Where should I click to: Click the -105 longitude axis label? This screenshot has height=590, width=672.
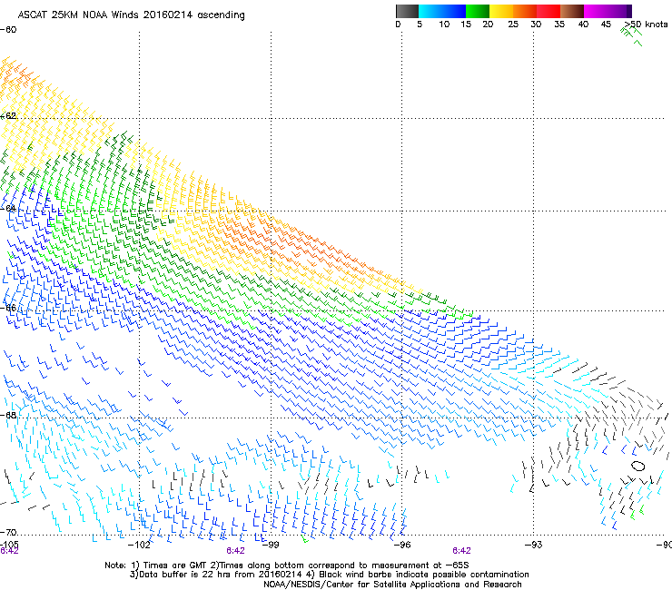9,545
